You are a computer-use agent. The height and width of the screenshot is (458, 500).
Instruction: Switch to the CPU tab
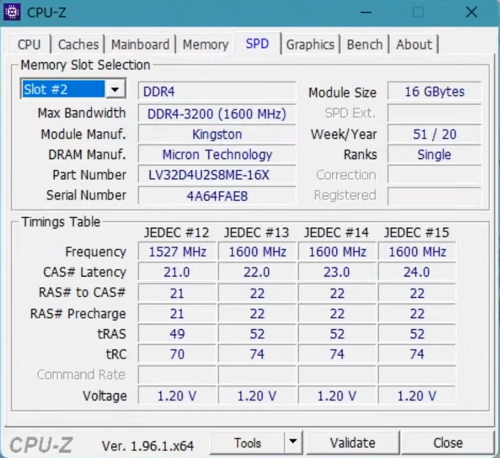[x=29, y=44]
